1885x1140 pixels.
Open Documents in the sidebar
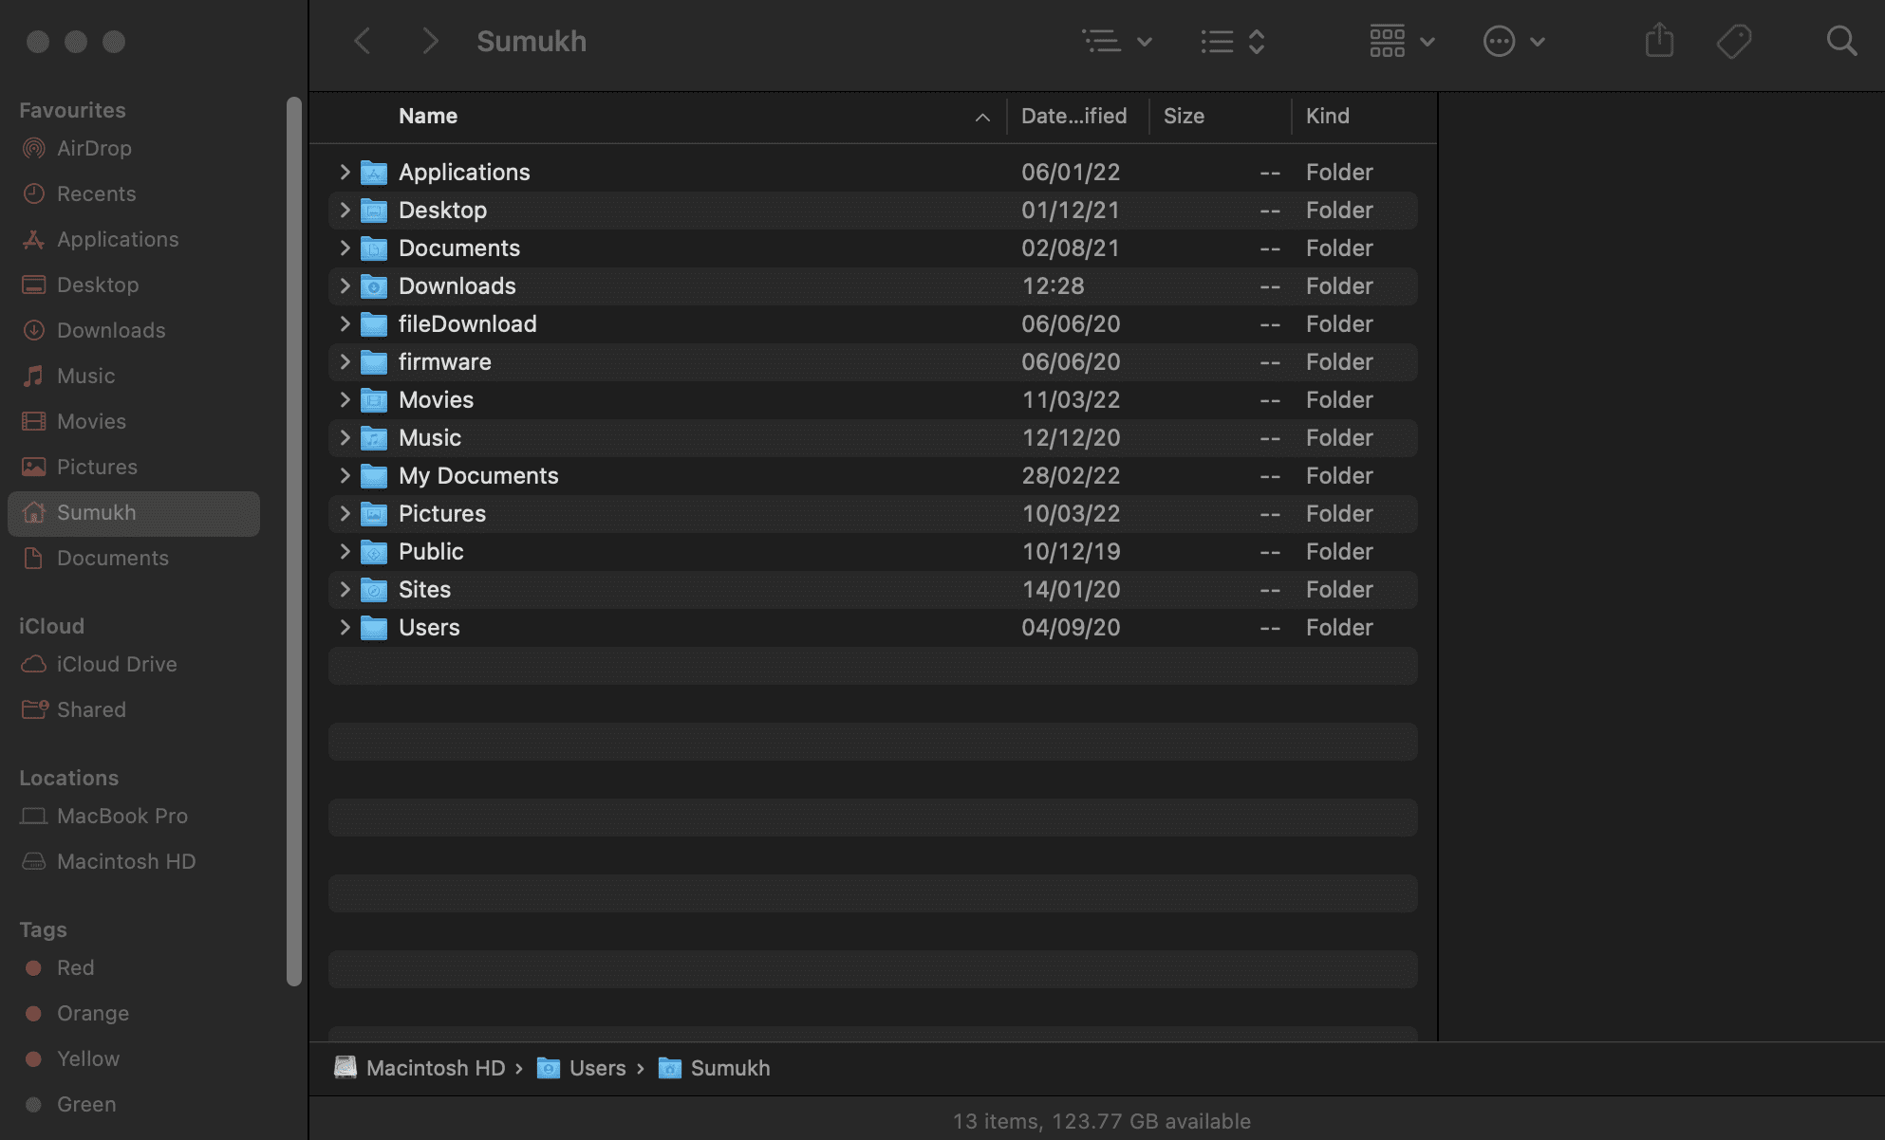pyautogui.click(x=134, y=558)
